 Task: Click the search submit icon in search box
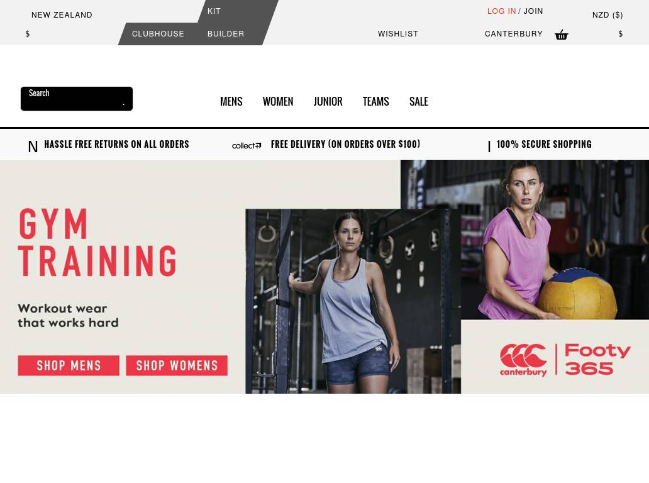pyautogui.click(x=123, y=104)
